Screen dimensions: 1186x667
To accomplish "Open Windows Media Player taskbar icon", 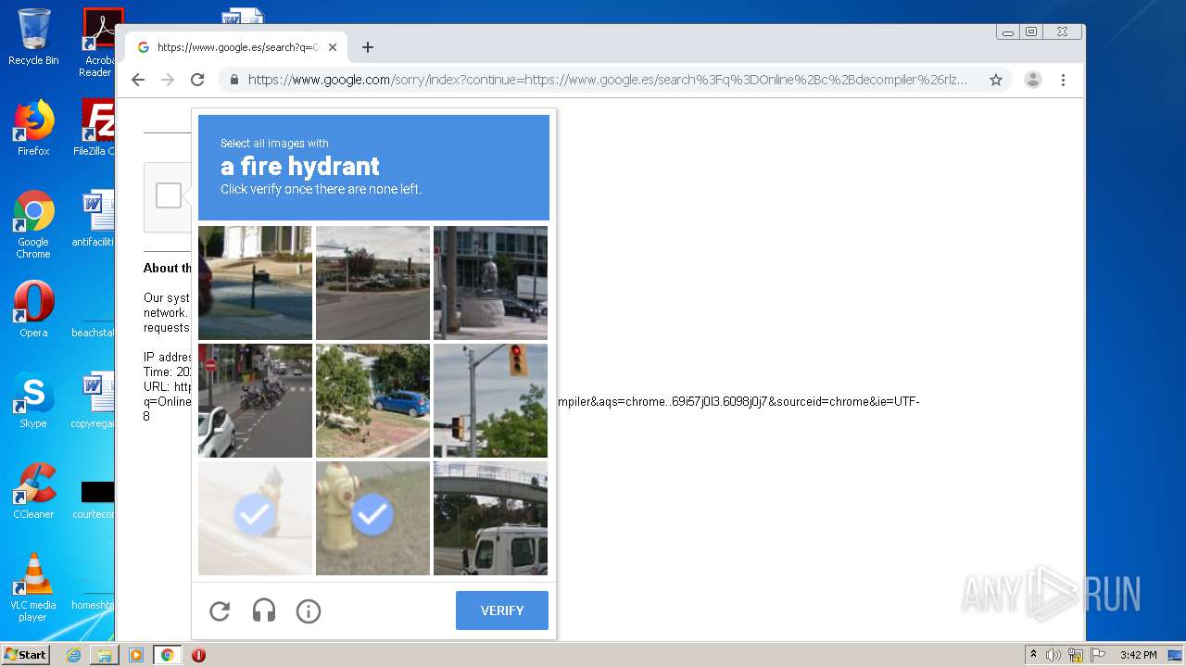I will pos(136,655).
